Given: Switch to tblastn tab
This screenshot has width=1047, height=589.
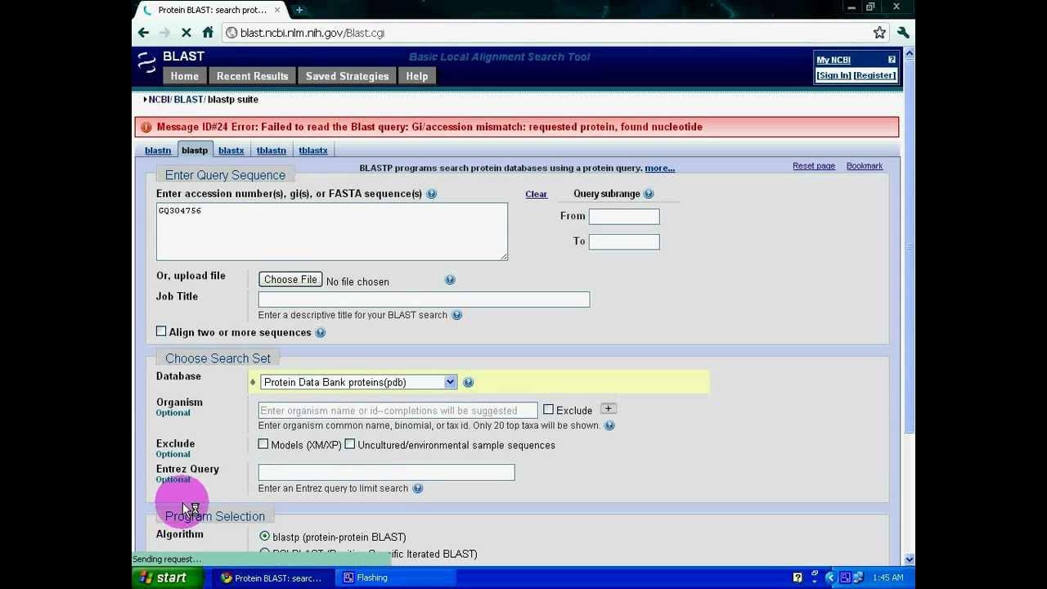Looking at the screenshot, I should click(x=271, y=151).
